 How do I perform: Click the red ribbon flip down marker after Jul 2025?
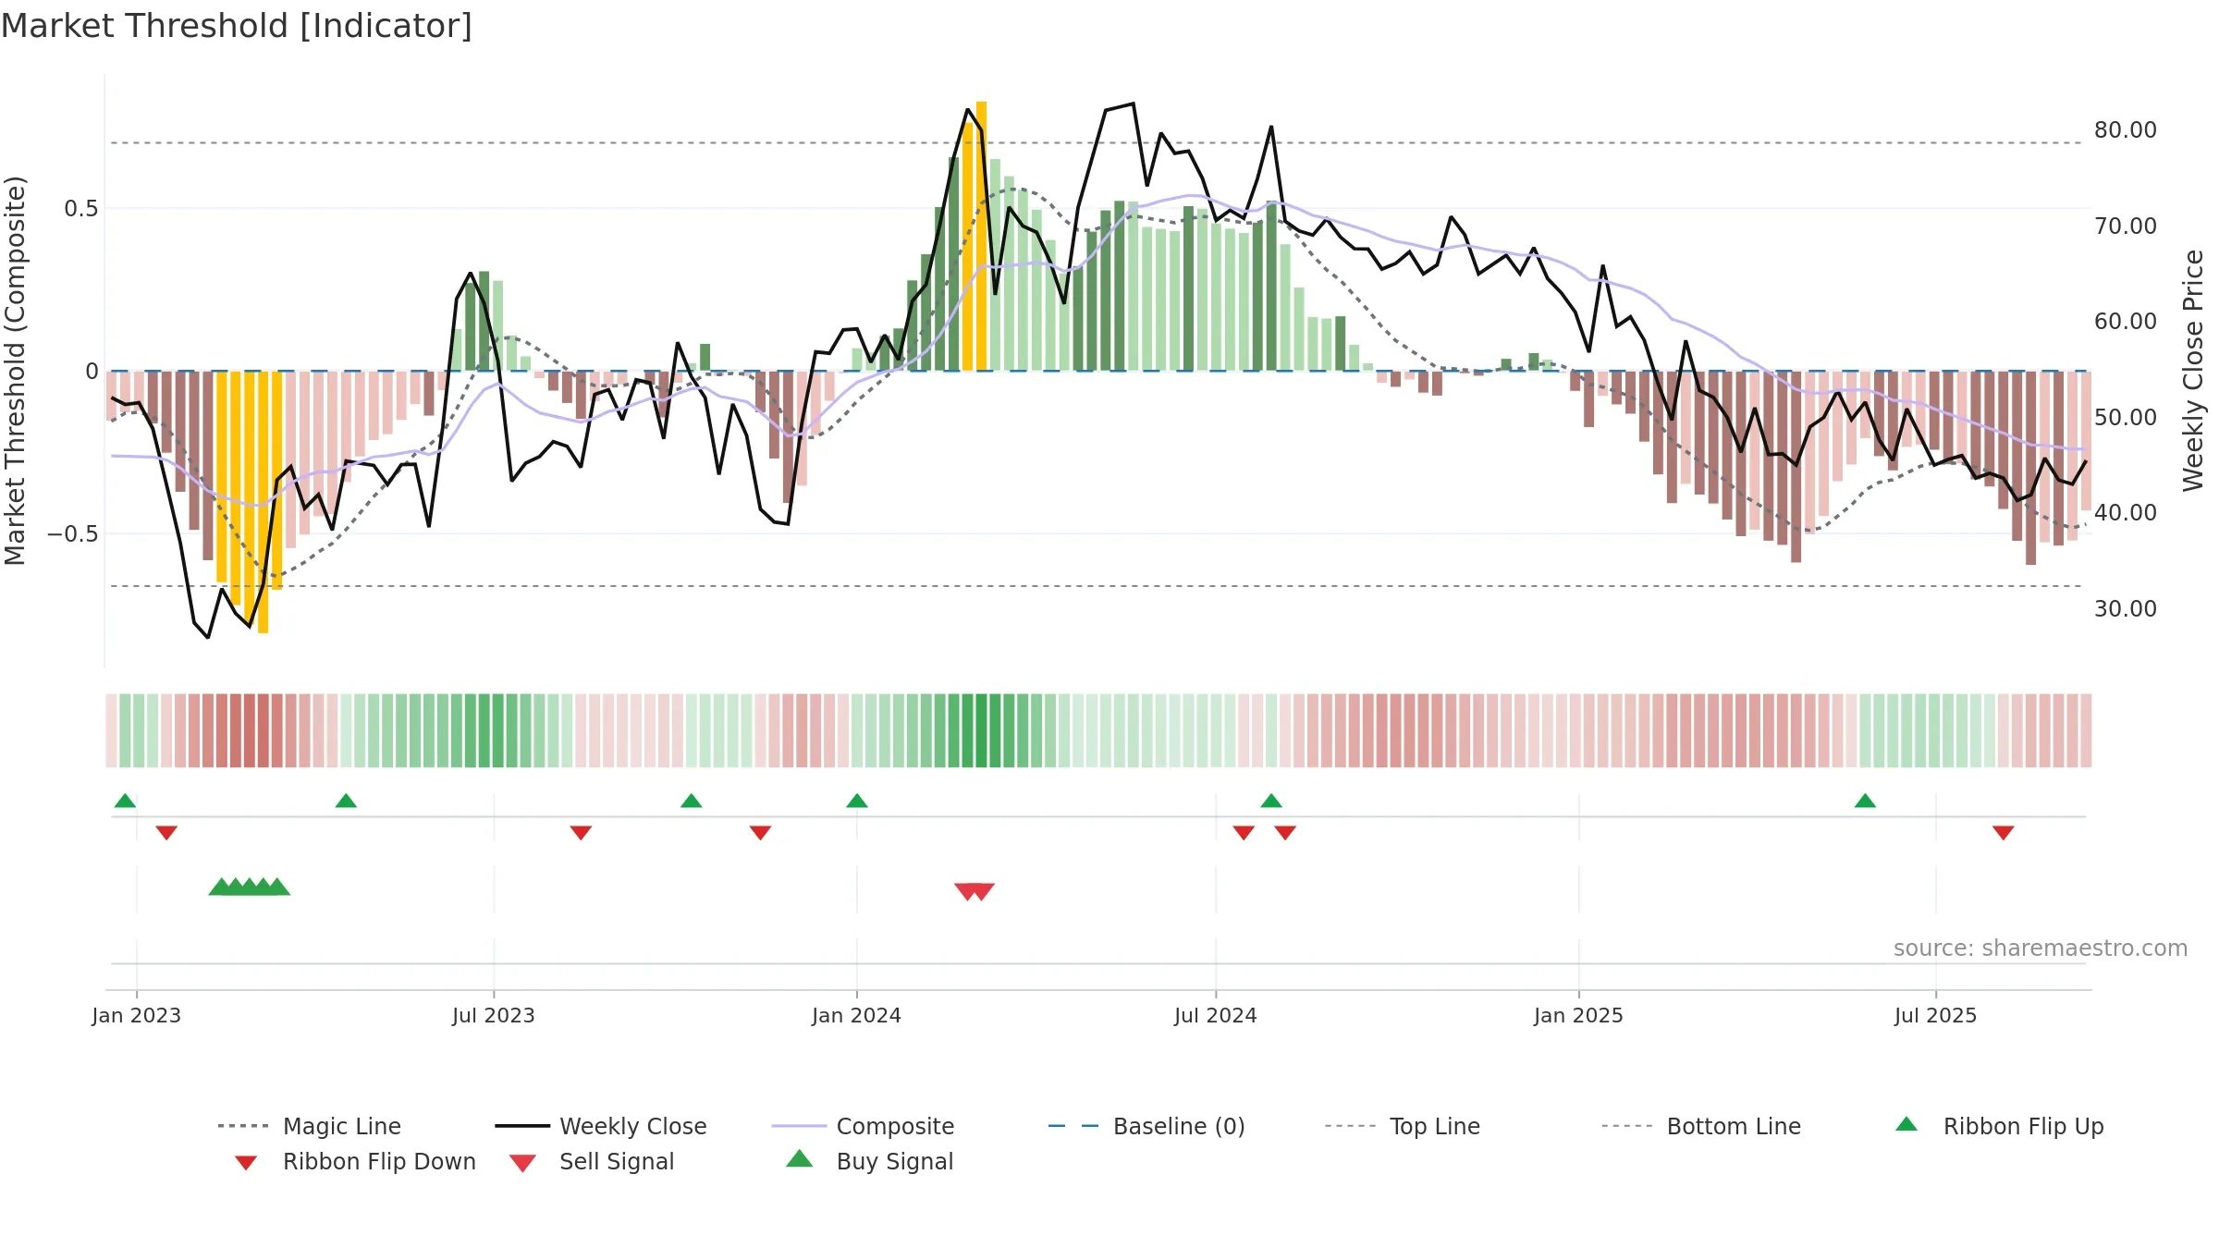click(x=2004, y=833)
